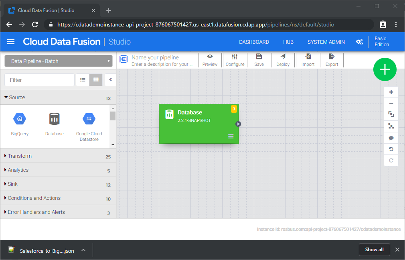Open the Data Pipeline - Batch dropdown

coord(59,61)
